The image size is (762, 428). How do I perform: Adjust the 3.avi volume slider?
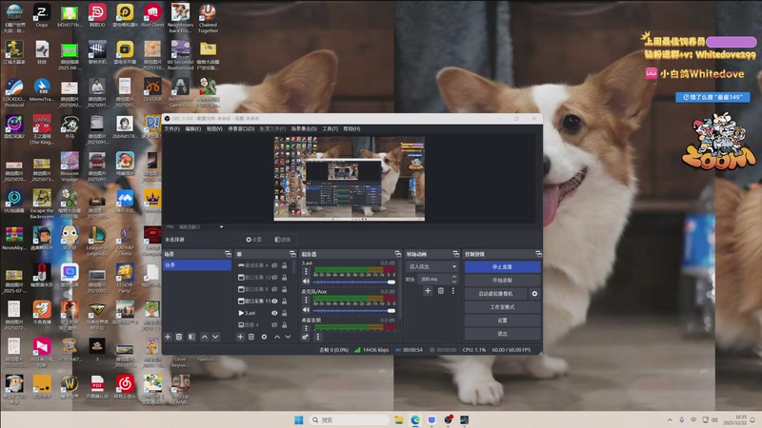pos(354,282)
